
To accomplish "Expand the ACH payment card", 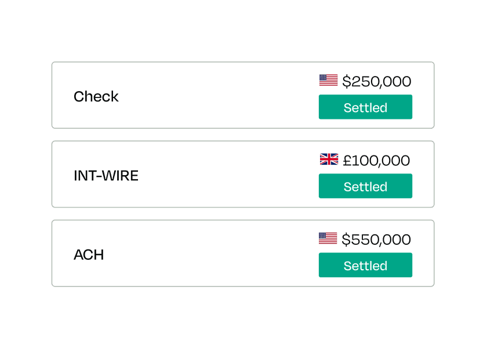I will (244, 253).
